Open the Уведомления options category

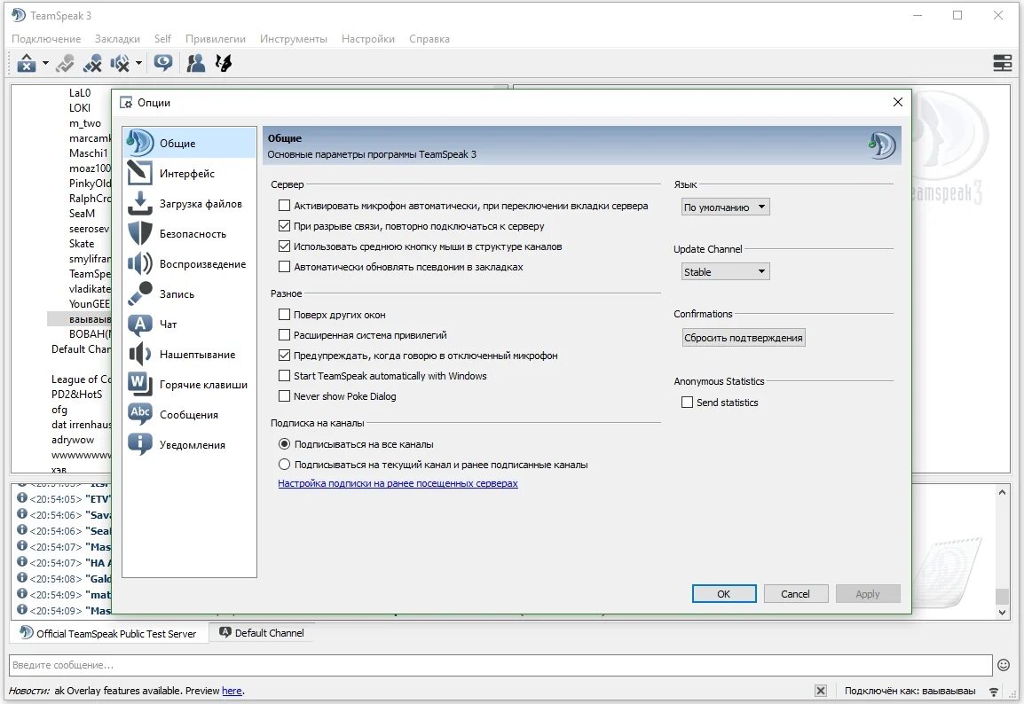(x=189, y=445)
